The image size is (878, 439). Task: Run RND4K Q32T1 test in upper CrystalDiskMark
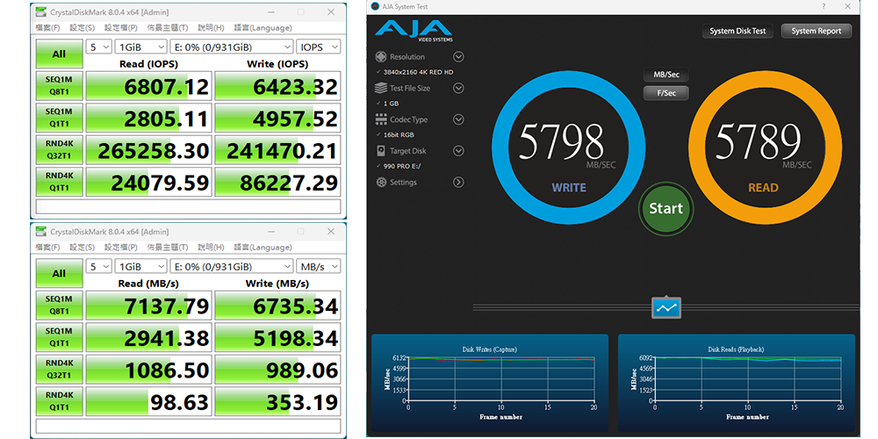[x=59, y=149]
